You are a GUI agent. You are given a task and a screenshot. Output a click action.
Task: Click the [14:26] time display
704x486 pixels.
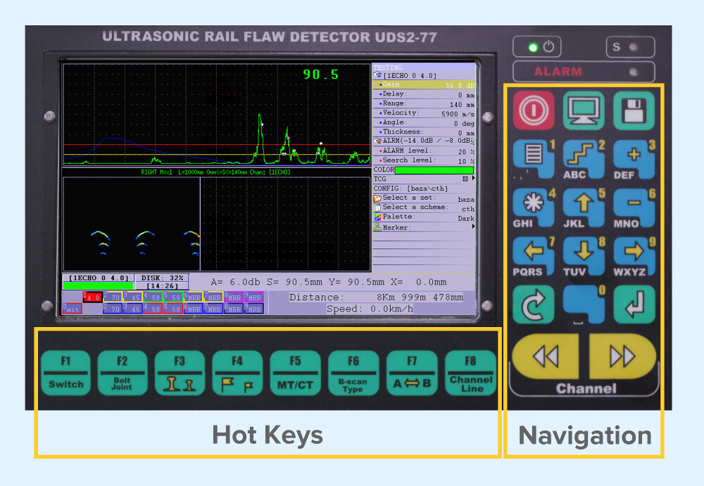[x=162, y=286]
